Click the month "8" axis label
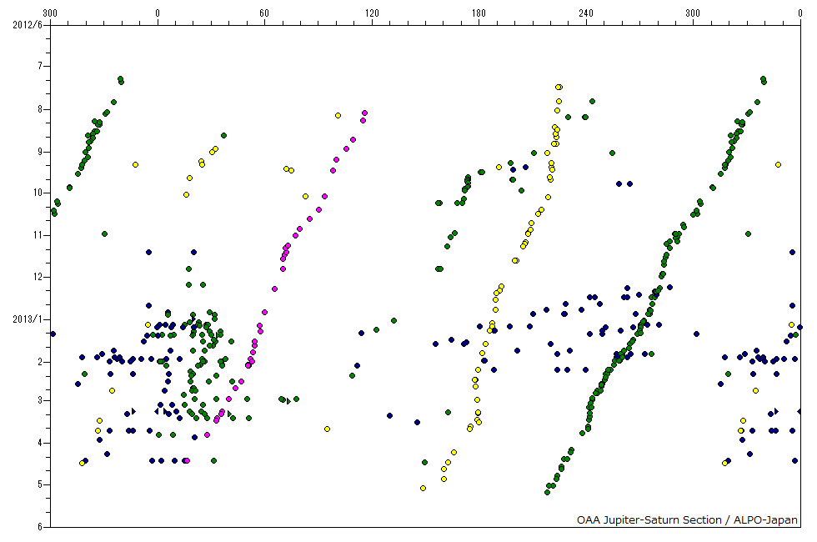Image resolution: width=817 pixels, height=542 pixels. [40, 109]
